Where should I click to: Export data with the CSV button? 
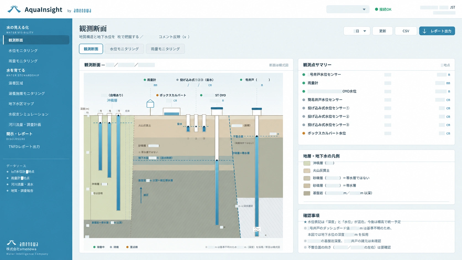pos(406,31)
